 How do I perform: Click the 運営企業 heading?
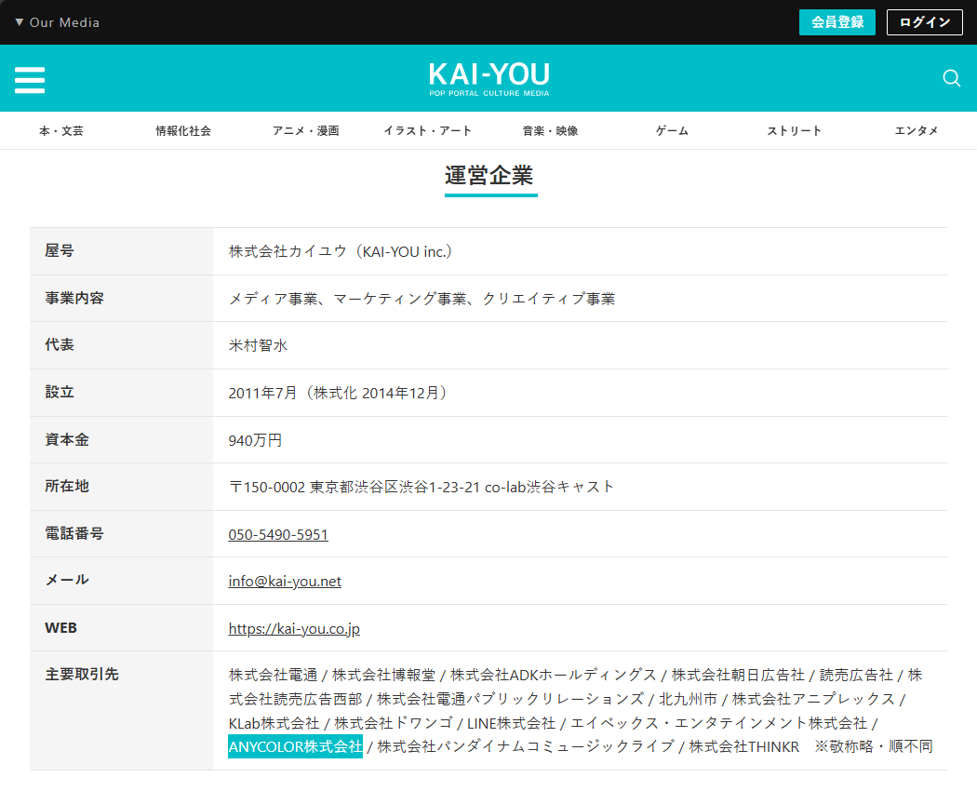489,176
